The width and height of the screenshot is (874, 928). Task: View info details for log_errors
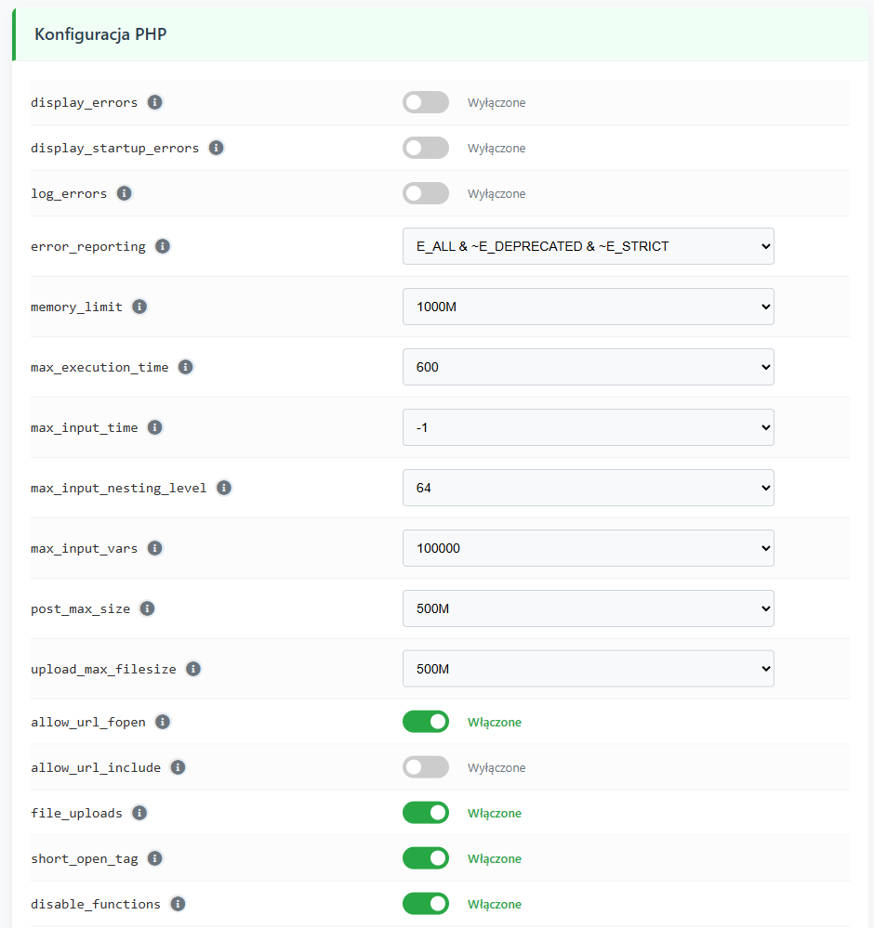pyautogui.click(x=124, y=193)
